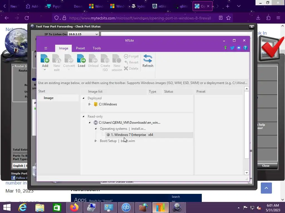This screenshot has width=285, height=213.
Task: Click the Forget button
Action: pyautogui.click(x=131, y=56)
